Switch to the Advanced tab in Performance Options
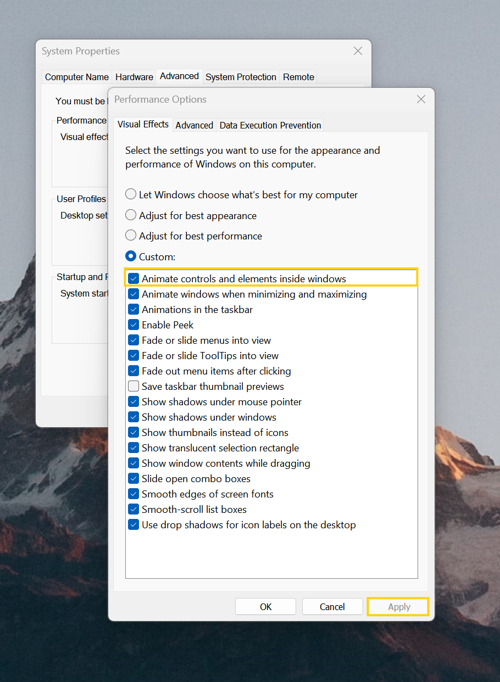The height and width of the screenshot is (682, 500). coord(194,125)
